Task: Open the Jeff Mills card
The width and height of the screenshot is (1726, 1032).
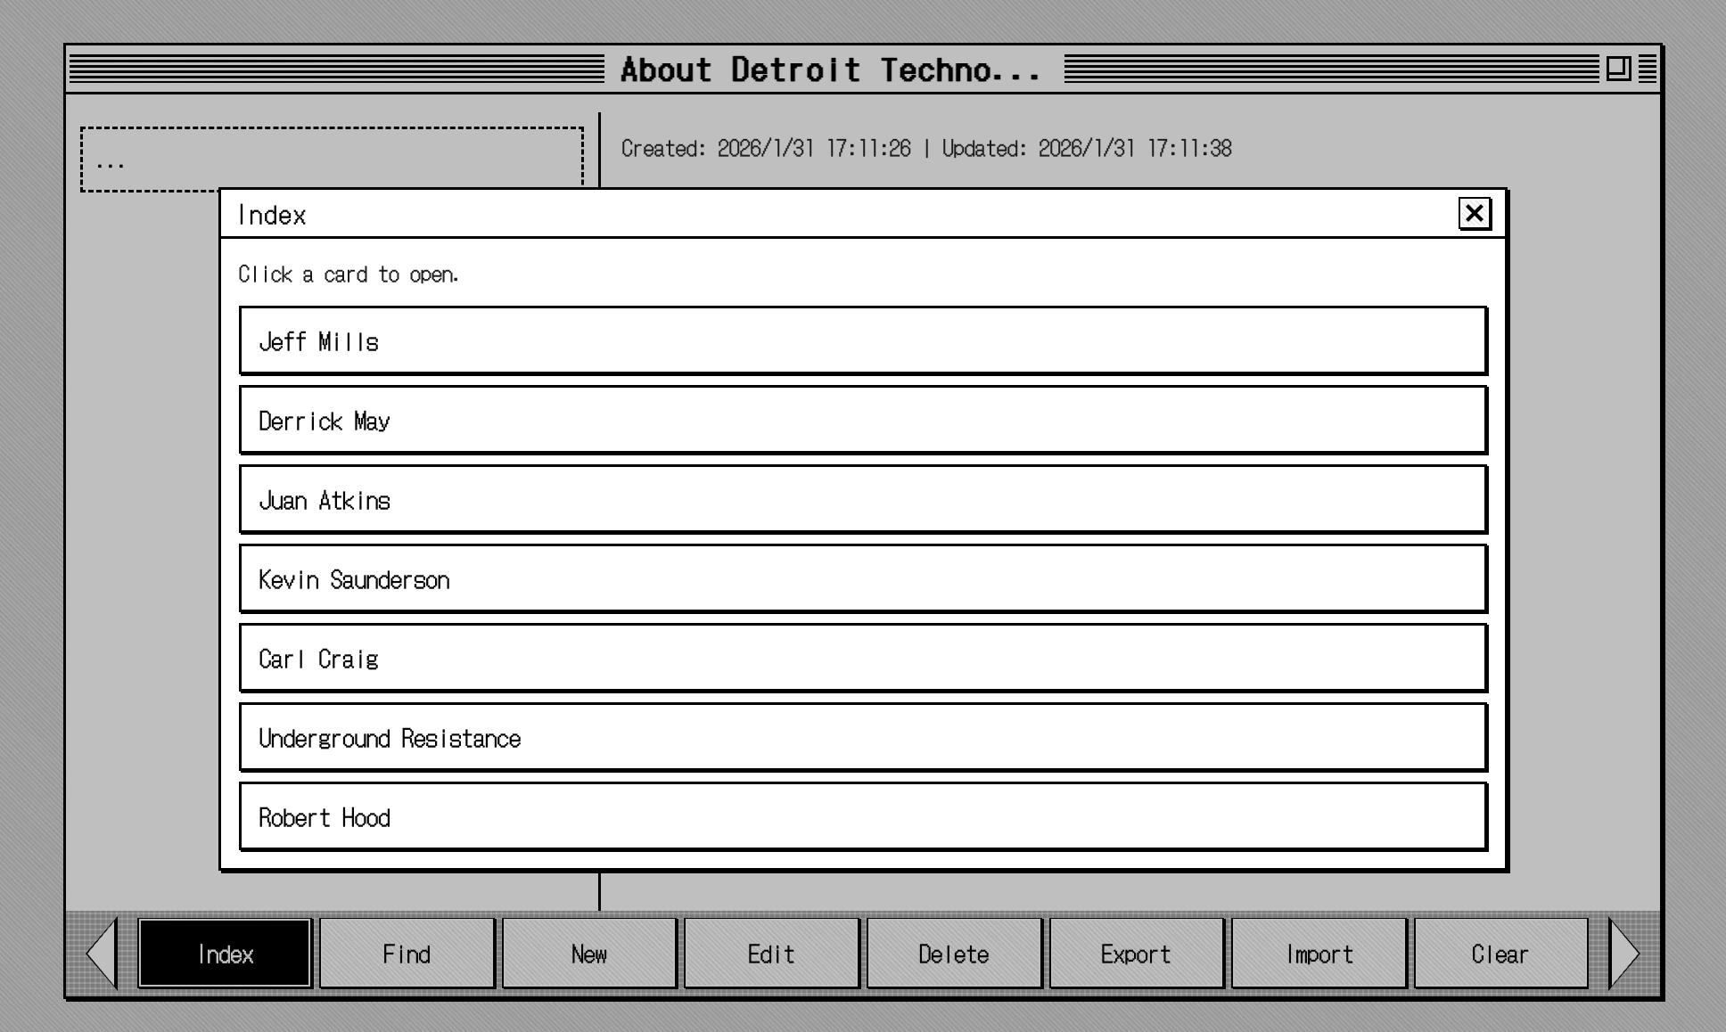Action: [x=863, y=340]
